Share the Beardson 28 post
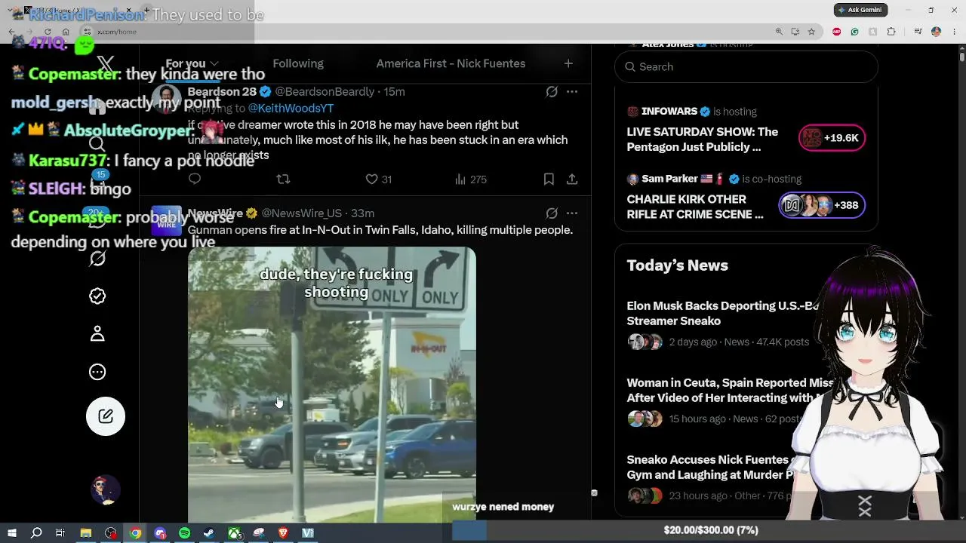The height and width of the screenshot is (543, 966). click(572, 179)
